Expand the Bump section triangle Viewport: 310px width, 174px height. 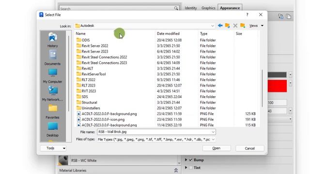186,160
